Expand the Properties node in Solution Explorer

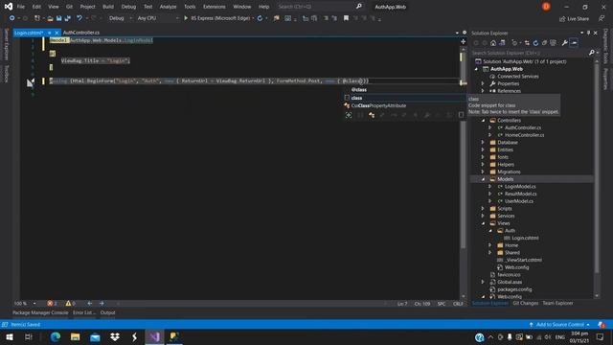tap(483, 83)
